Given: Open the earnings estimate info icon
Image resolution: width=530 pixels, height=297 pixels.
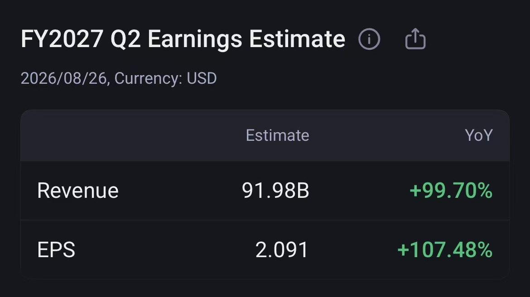Looking at the screenshot, I should point(369,39).
